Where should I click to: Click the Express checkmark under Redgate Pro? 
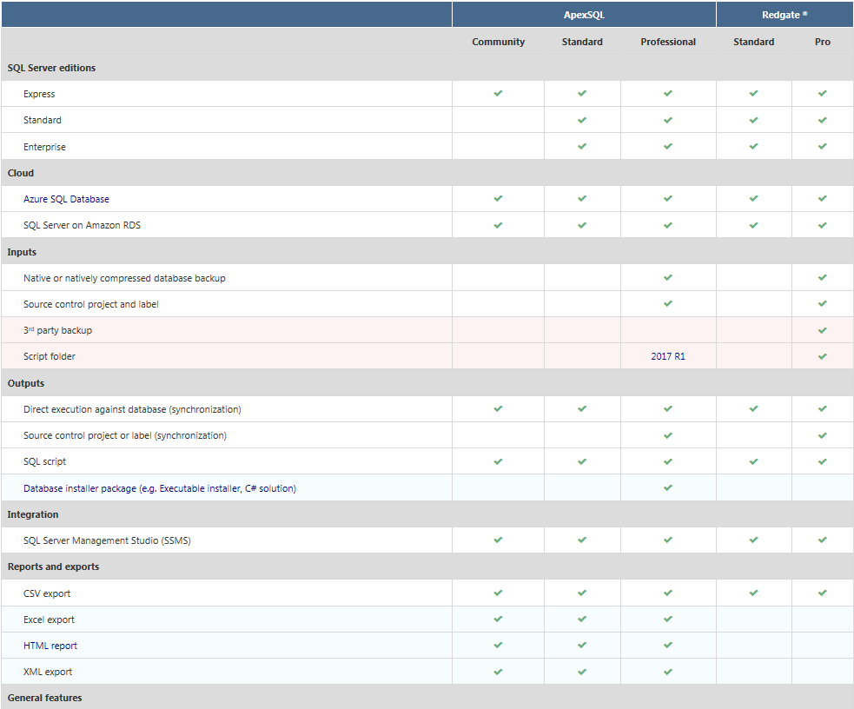(823, 93)
